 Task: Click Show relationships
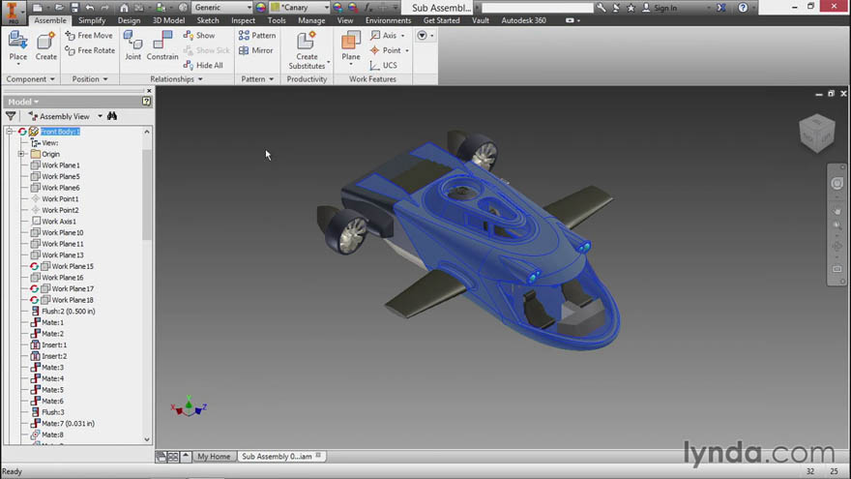click(199, 35)
